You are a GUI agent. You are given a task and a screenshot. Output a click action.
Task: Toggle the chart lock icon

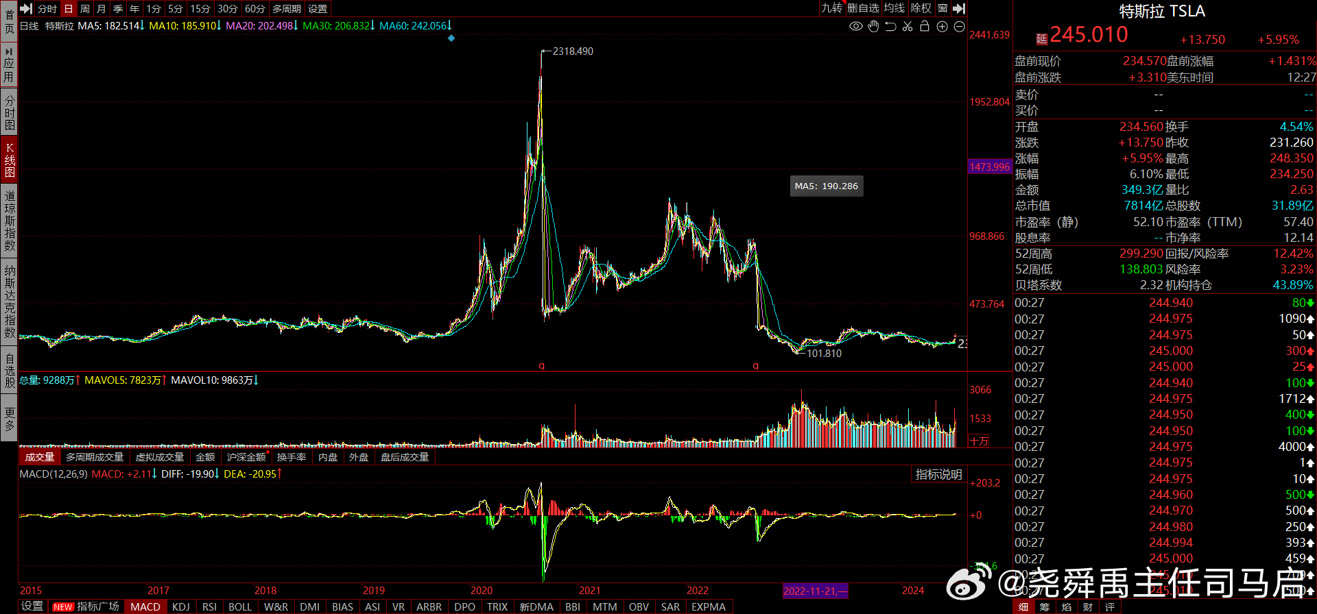coord(925,27)
